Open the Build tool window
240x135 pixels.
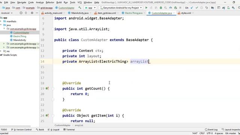[40, 129]
